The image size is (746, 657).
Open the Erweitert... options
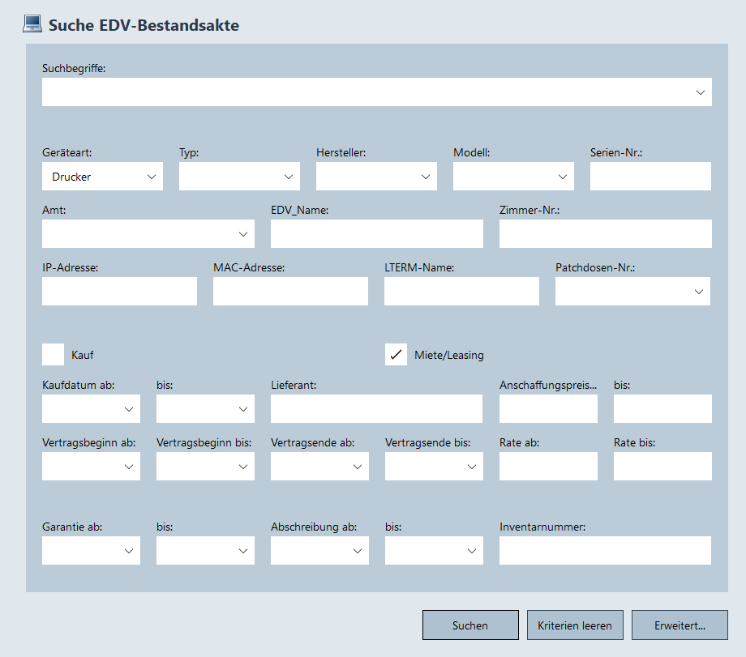click(x=680, y=625)
